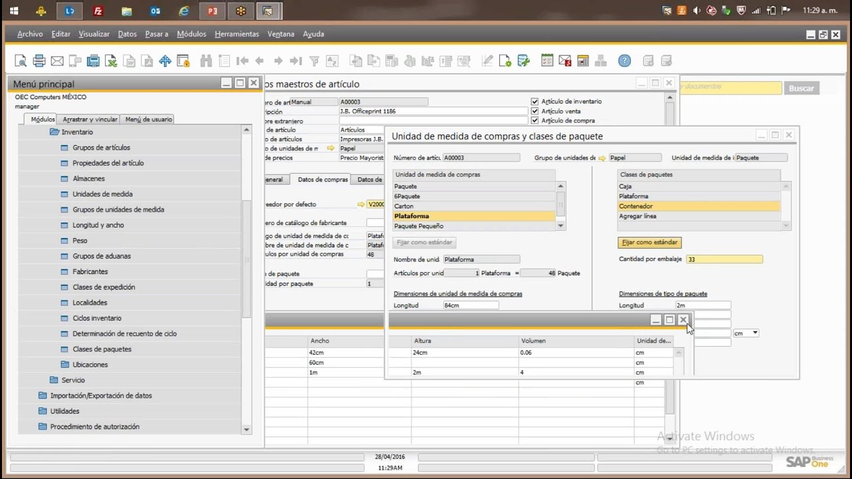Click the Volumen cell showing 0.06
The height and width of the screenshot is (479, 852).
577,353
